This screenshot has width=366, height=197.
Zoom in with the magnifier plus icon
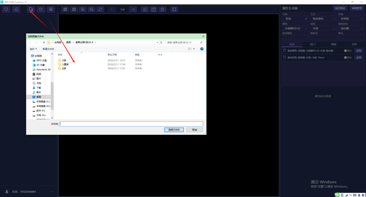coord(83,10)
